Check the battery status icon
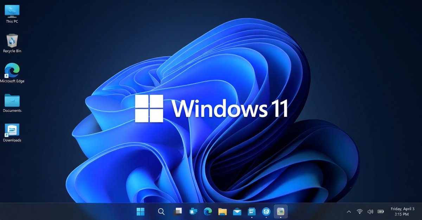Image resolution: width=422 pixels, height=220 pixels. pyautogui.click(x=381, y=212)
